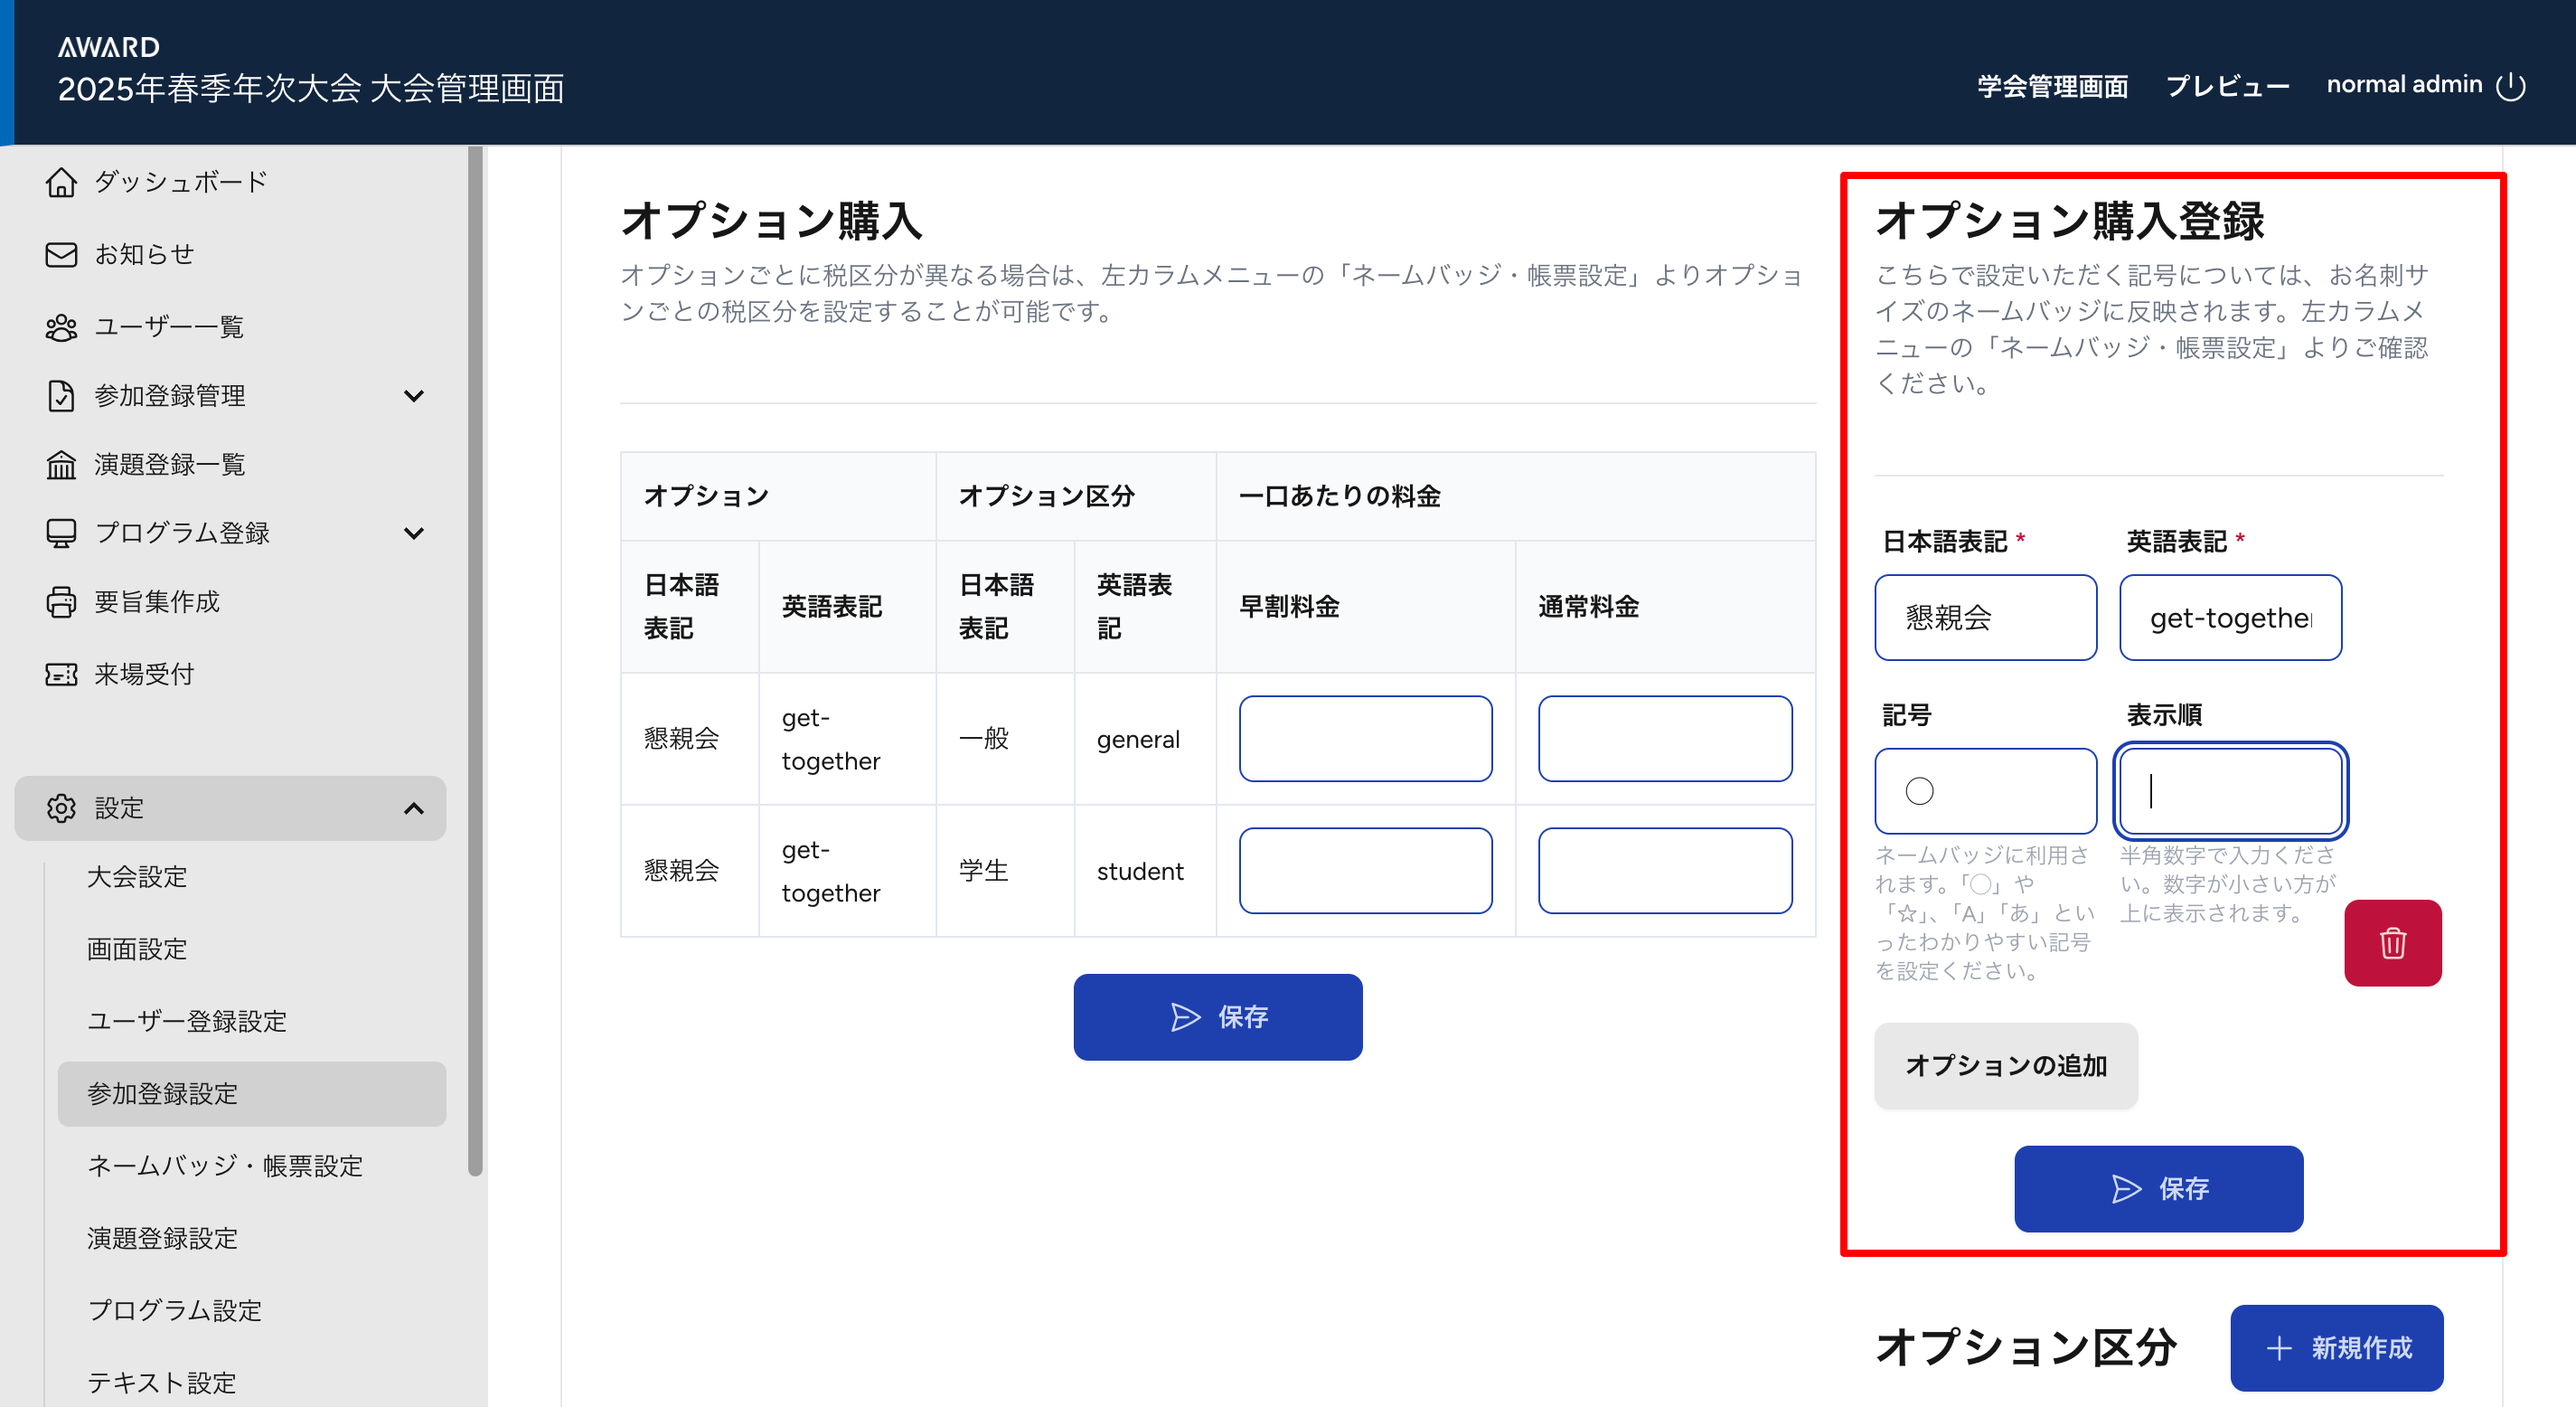
Task: Open the 学会管理画面 link
Action: tap(2052, 86)
